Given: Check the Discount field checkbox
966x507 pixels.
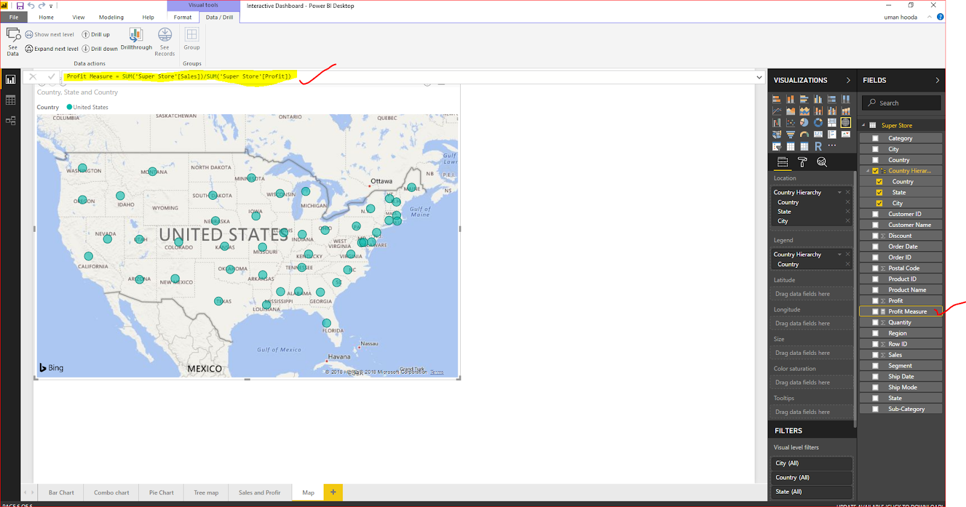Looking at the screenshot, I should tap(875, 236).
